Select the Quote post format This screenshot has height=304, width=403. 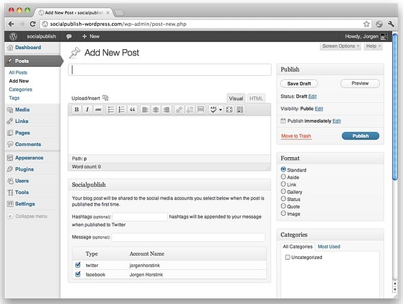click(283, 206)
